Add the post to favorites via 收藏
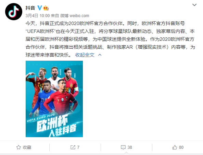Screen dimensions: 203x155 (24, 147)
